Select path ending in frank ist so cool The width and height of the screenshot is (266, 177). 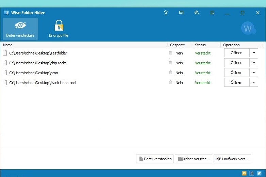43,83
